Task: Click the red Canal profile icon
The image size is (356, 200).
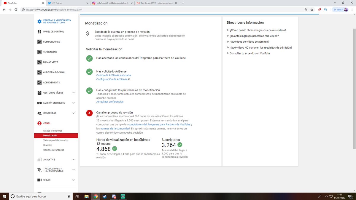Action: click(x=39, y=123)
